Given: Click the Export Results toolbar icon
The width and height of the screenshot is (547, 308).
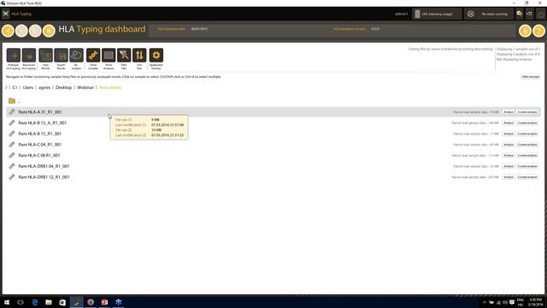Looking at the screenshot, I should point(61,55).
